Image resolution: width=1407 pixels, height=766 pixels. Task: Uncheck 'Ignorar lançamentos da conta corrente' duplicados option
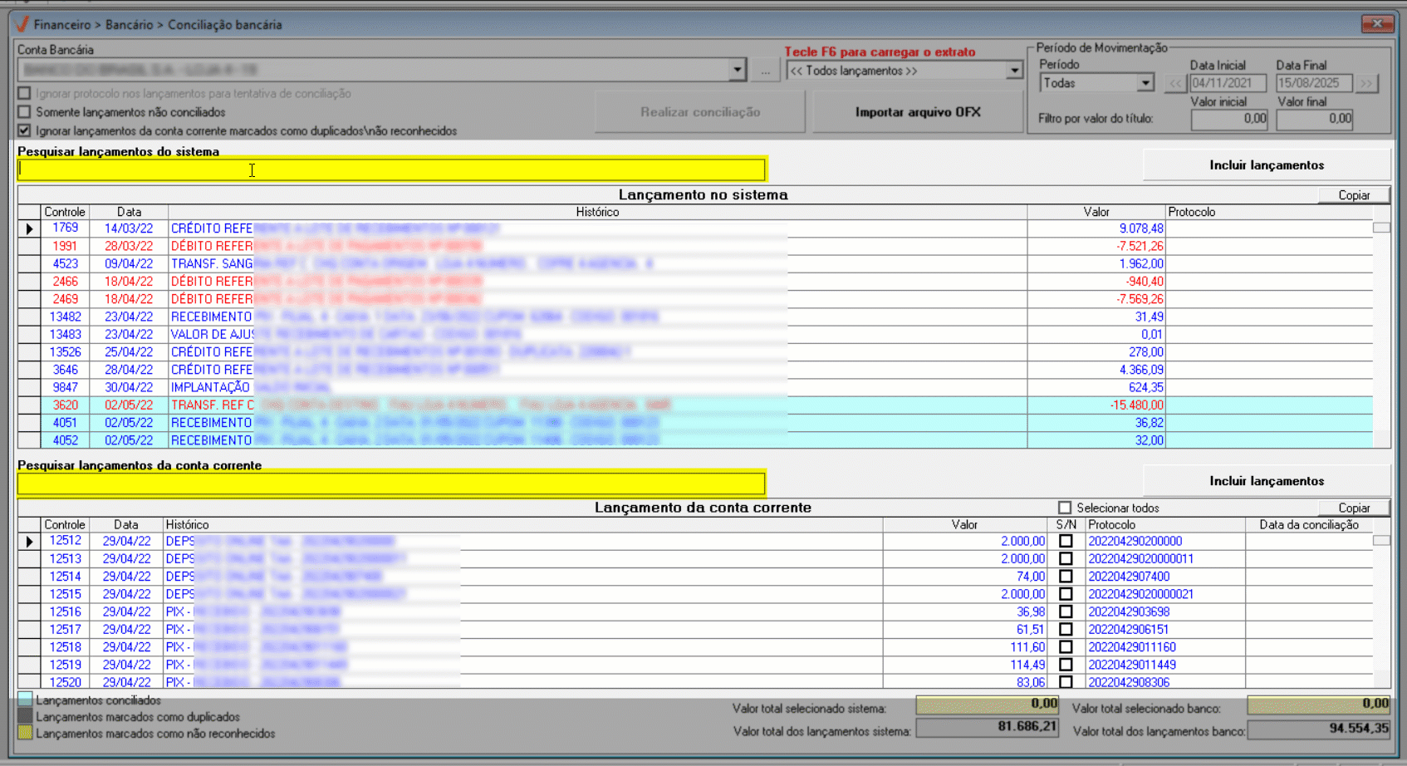(25, 130)
